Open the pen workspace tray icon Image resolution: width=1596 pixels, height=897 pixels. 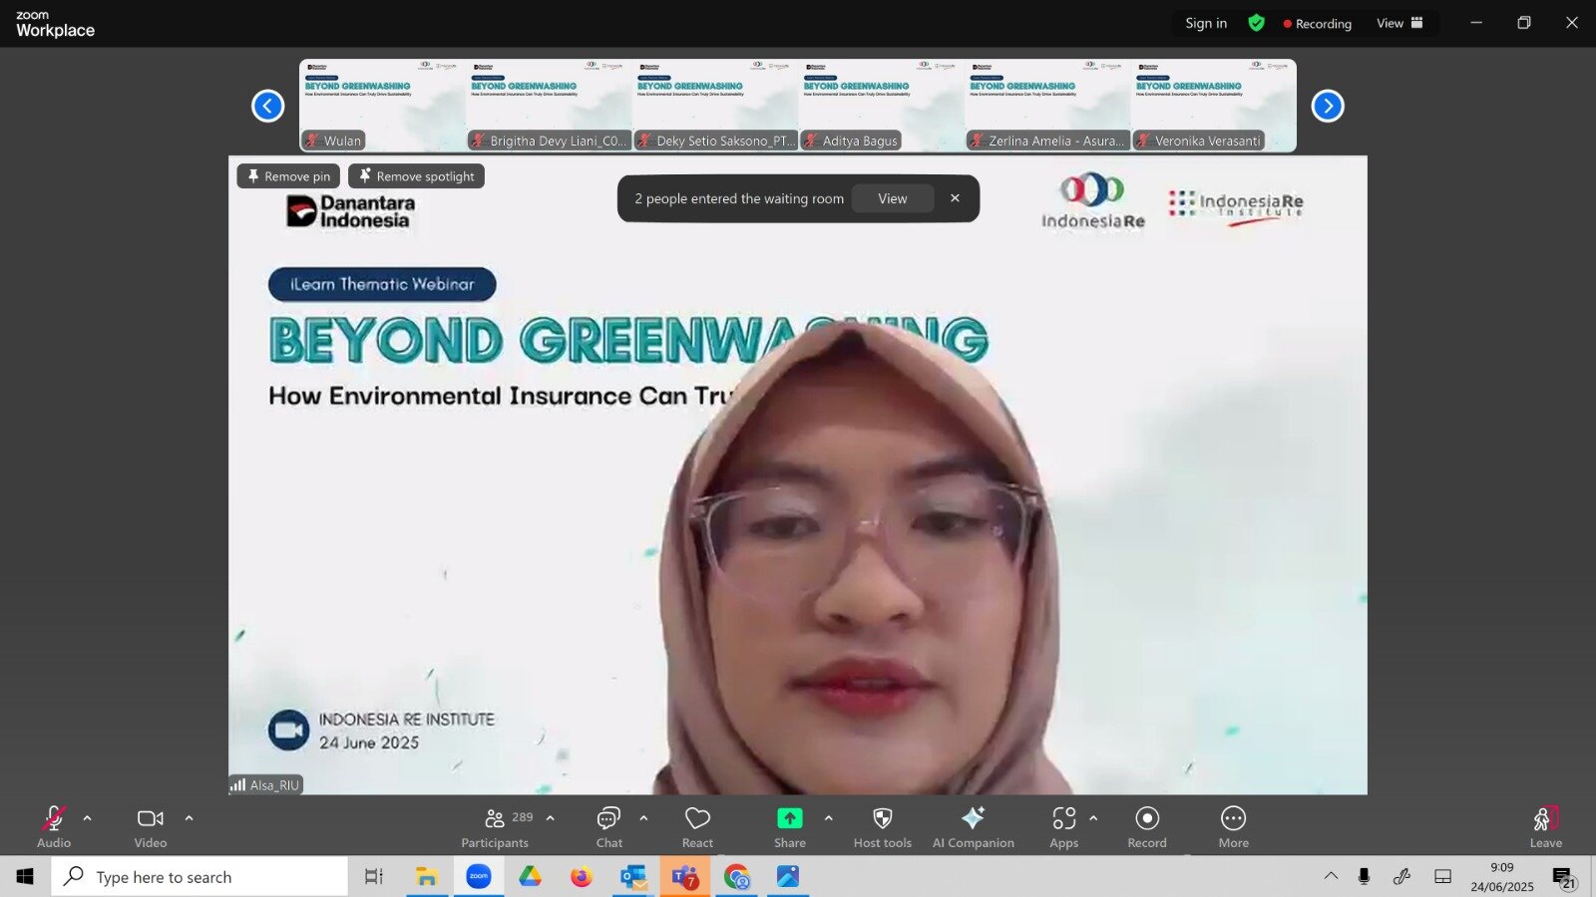1401,876
